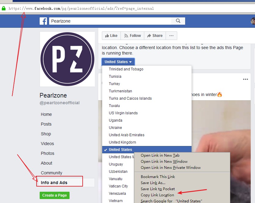
Task: Click the Pearlzone PZ logo picture
Action: (67, 59)
